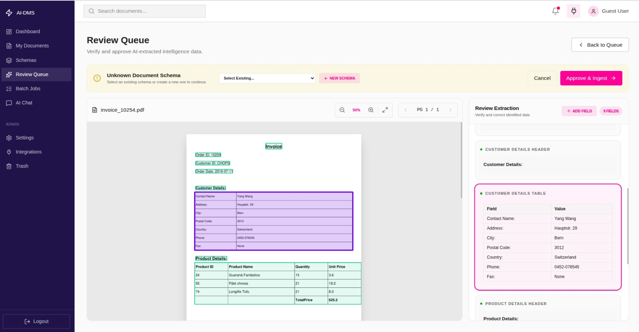Open Settings under Admin

click(x=36, y=138)
